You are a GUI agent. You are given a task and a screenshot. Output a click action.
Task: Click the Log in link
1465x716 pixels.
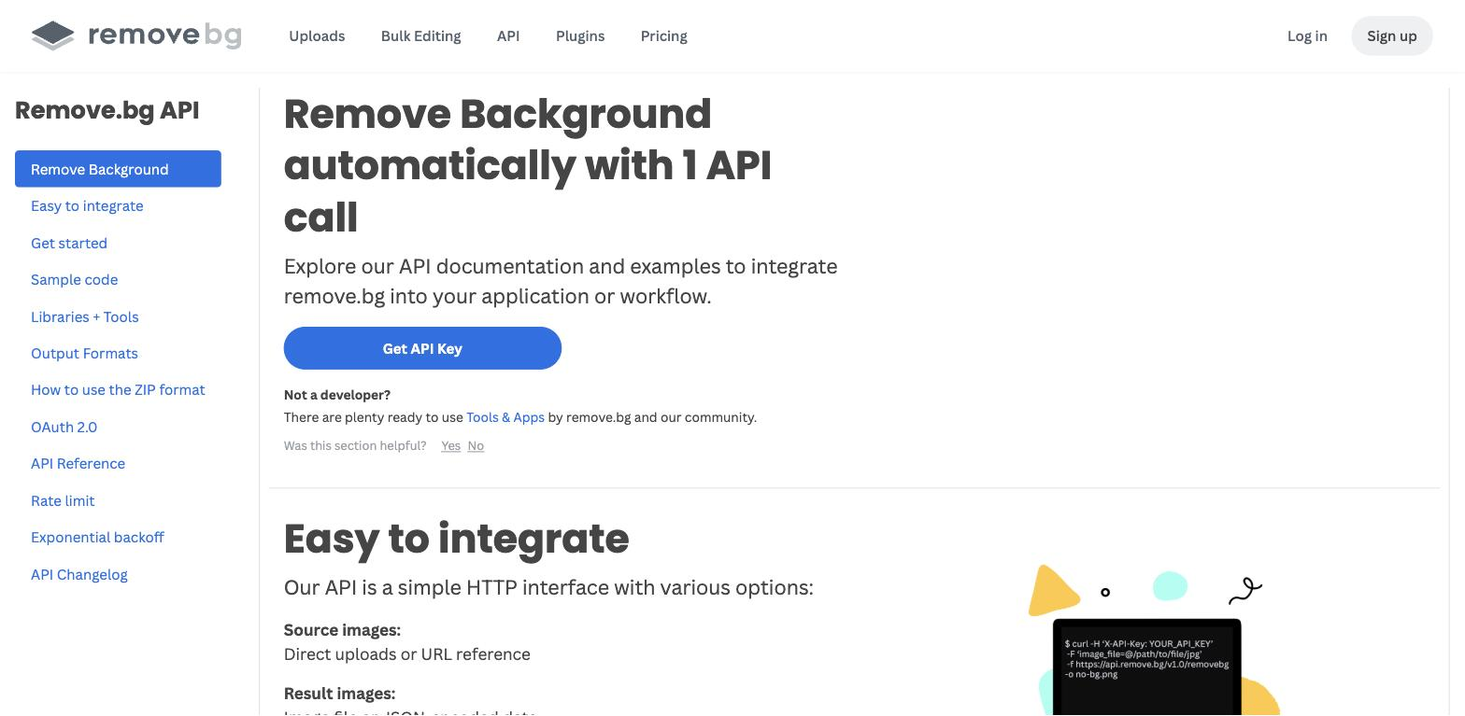tap(1307, 35)
